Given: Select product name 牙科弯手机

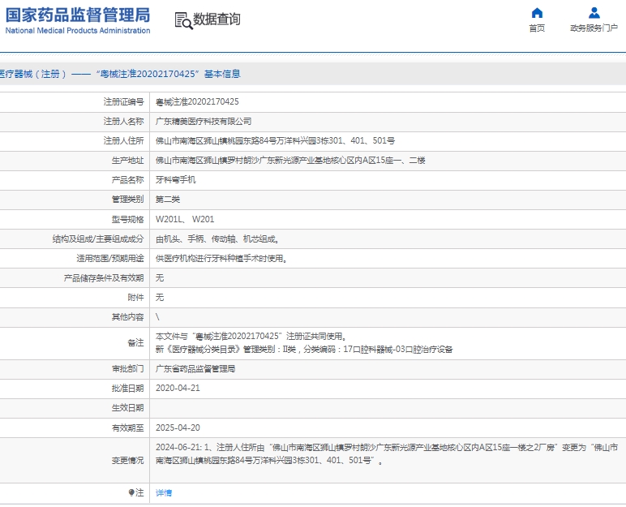Looking at the screenshot, I should [x=176, y=180].
